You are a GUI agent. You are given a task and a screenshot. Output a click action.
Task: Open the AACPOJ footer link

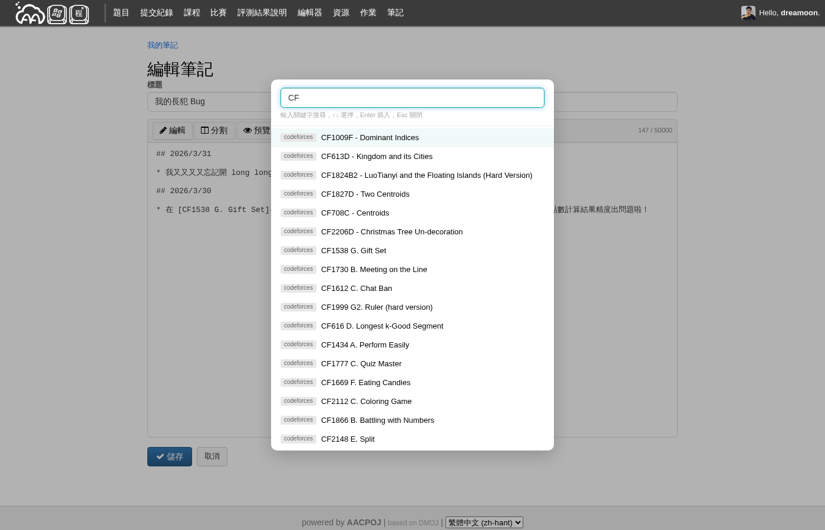364,522
